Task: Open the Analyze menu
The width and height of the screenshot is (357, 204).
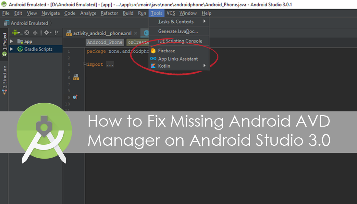Action: [x=88, y=13]
